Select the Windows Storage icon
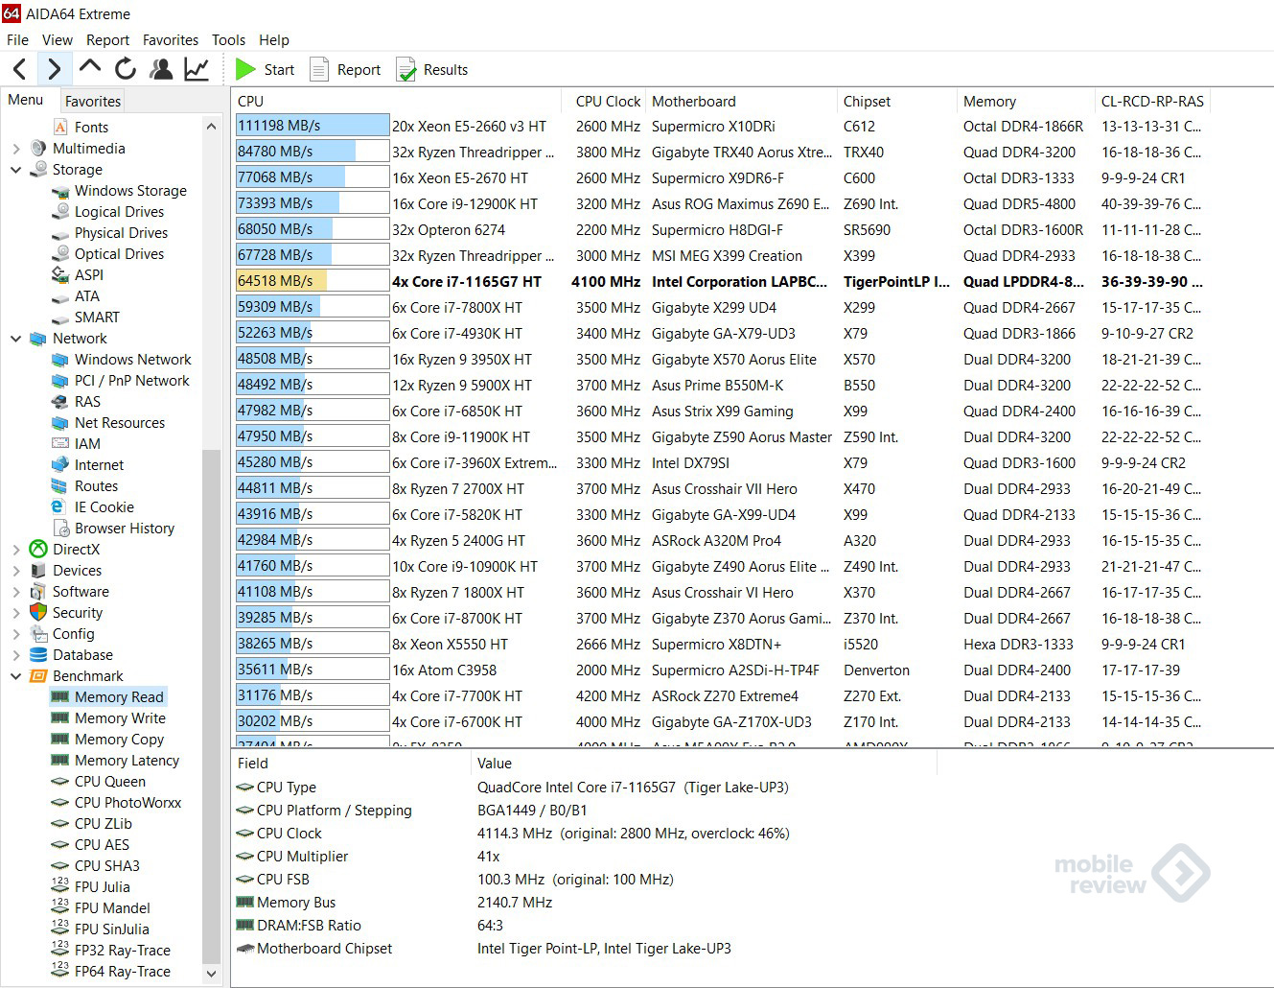Screen dimensions: 1274x988 [60, 191]
